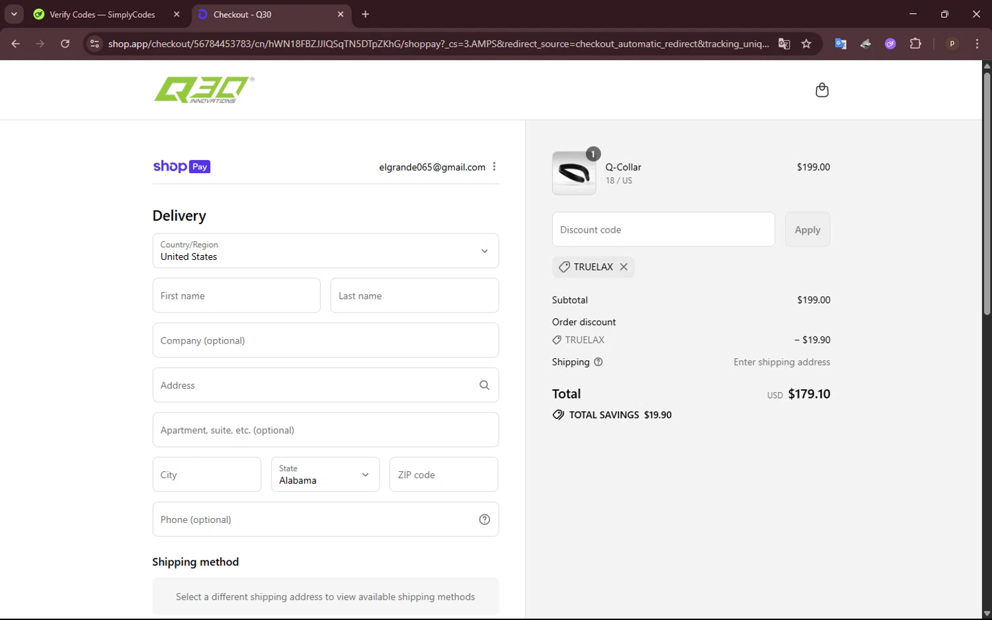Click the address search magnifier icon

tap(484, 385)
